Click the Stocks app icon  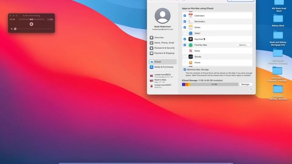click(191, 56)
